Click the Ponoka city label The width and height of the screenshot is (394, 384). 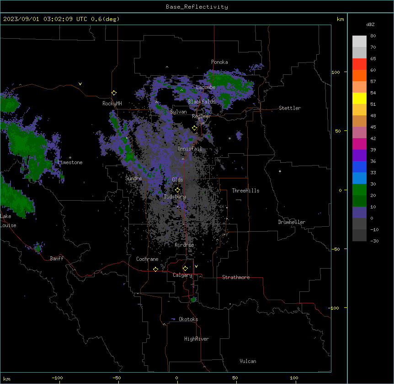point(219,62)
